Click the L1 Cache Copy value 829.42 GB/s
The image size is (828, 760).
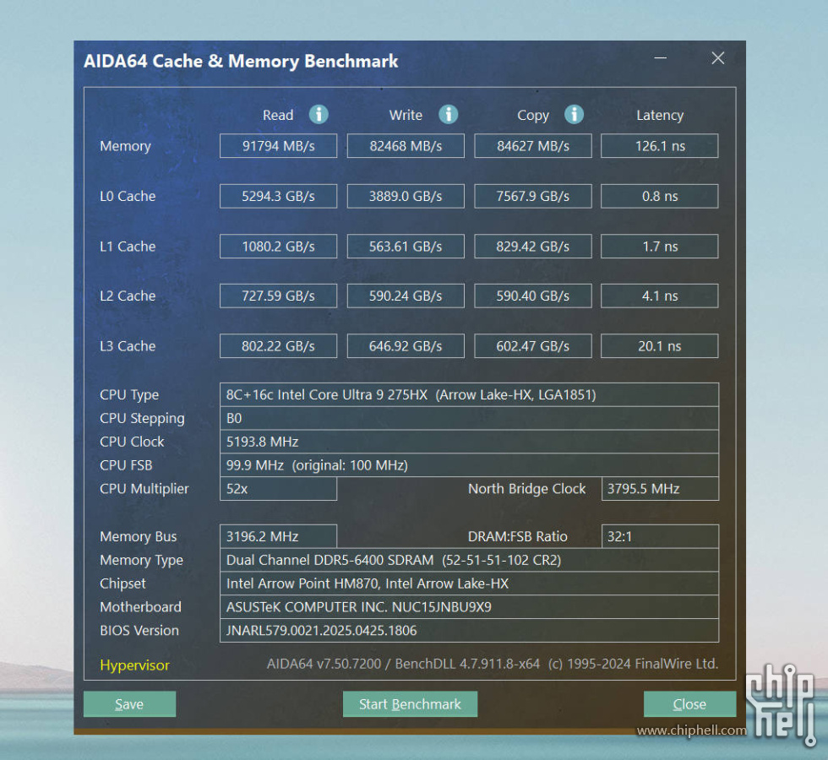533,247
